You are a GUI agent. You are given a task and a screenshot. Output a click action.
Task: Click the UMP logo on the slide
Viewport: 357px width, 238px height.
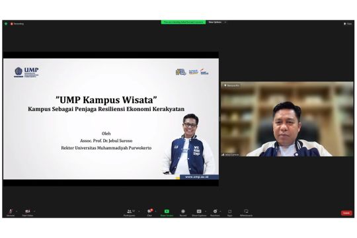[x=26, y=72]
